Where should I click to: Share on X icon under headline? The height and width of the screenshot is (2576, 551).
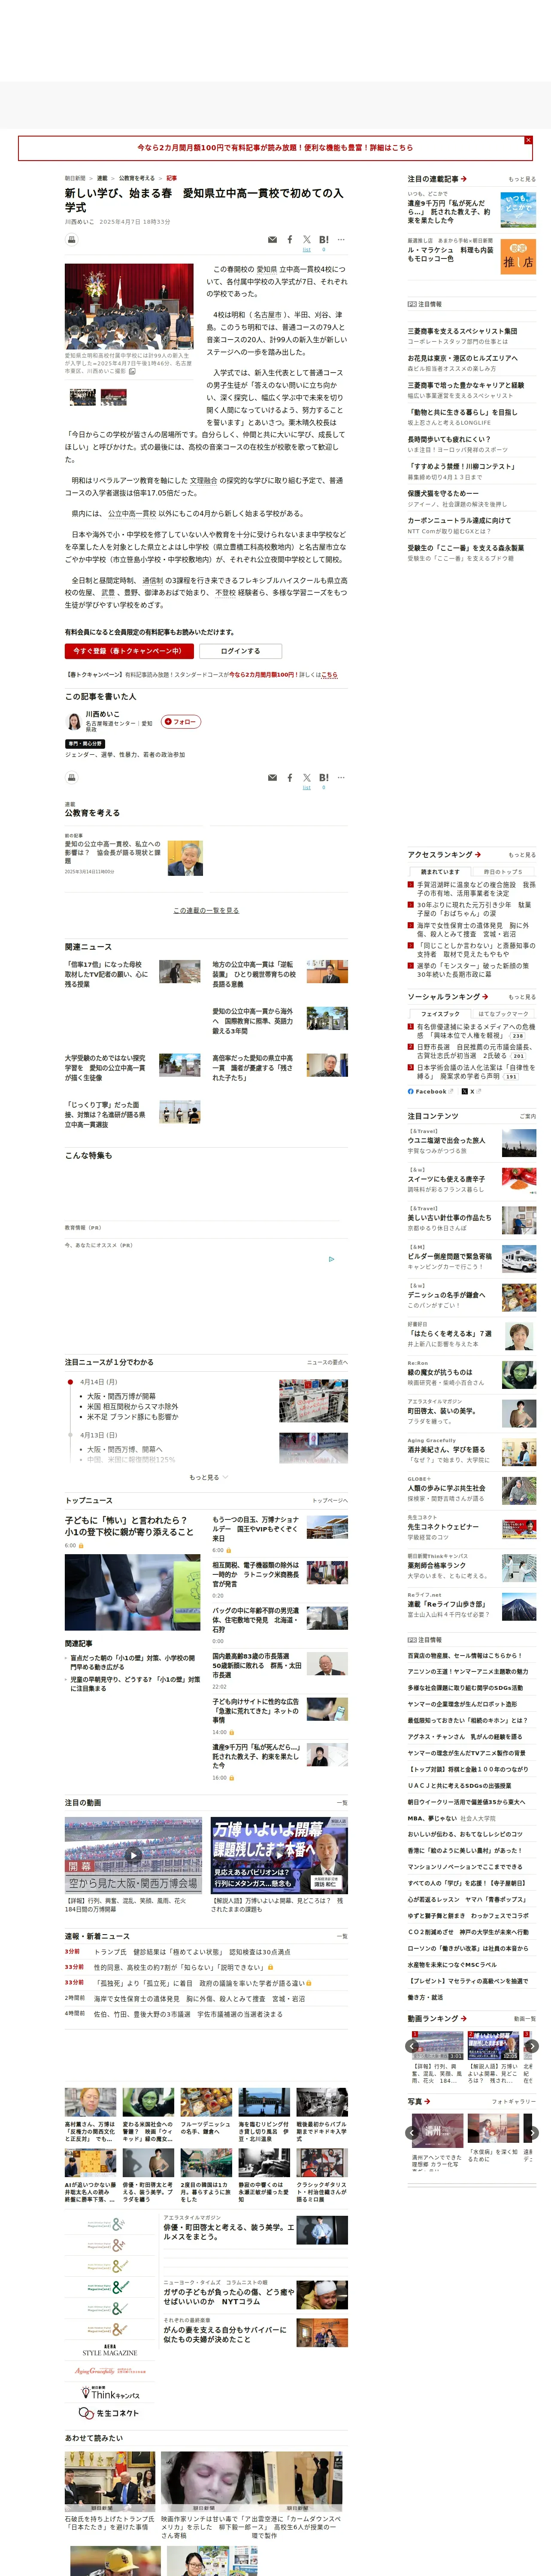click(x=307, y=240)
